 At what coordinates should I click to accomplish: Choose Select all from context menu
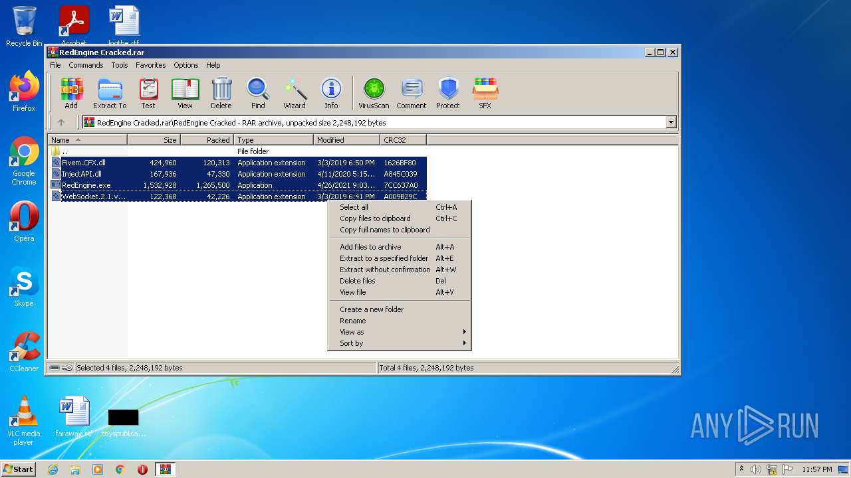400,207
